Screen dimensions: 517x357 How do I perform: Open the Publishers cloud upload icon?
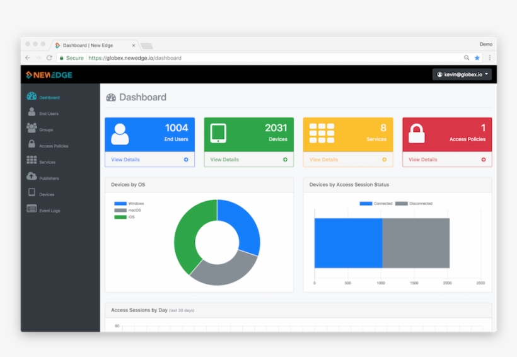coord(32,177)
